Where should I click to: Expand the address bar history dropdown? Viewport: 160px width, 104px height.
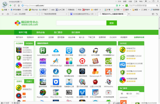pyautogui.click(x=123, y=5)
